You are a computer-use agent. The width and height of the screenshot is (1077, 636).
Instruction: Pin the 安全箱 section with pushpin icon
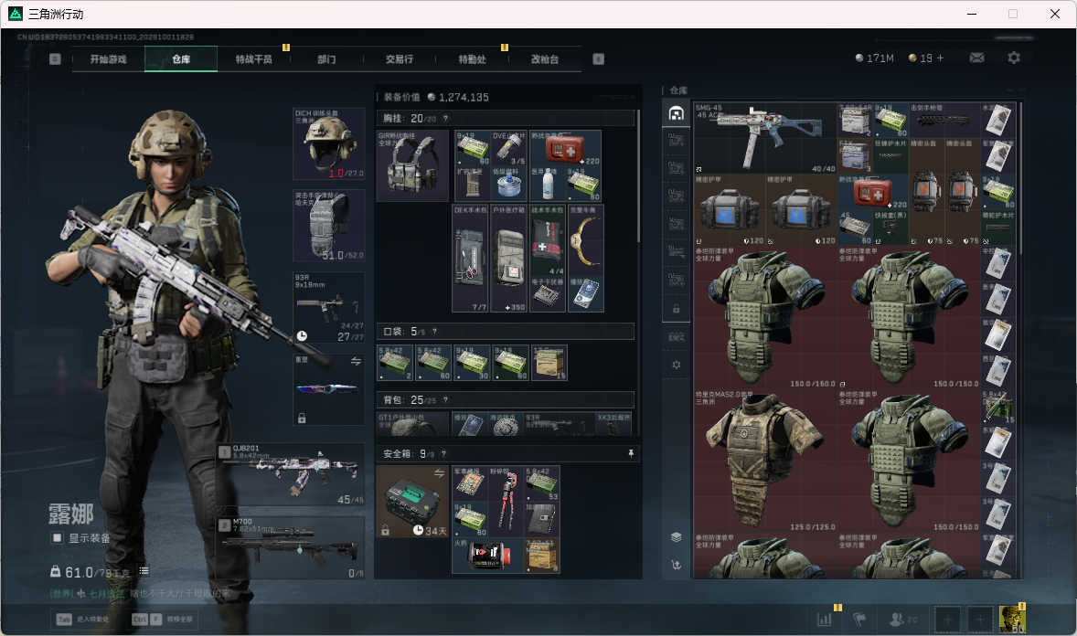(x=631, y=453)
